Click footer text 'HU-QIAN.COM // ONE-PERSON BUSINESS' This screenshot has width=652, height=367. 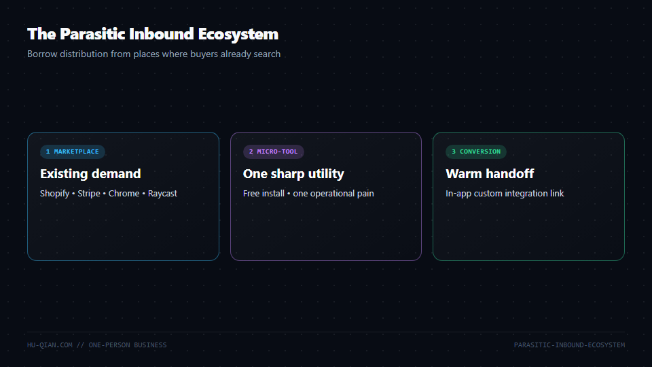point(97,345)
